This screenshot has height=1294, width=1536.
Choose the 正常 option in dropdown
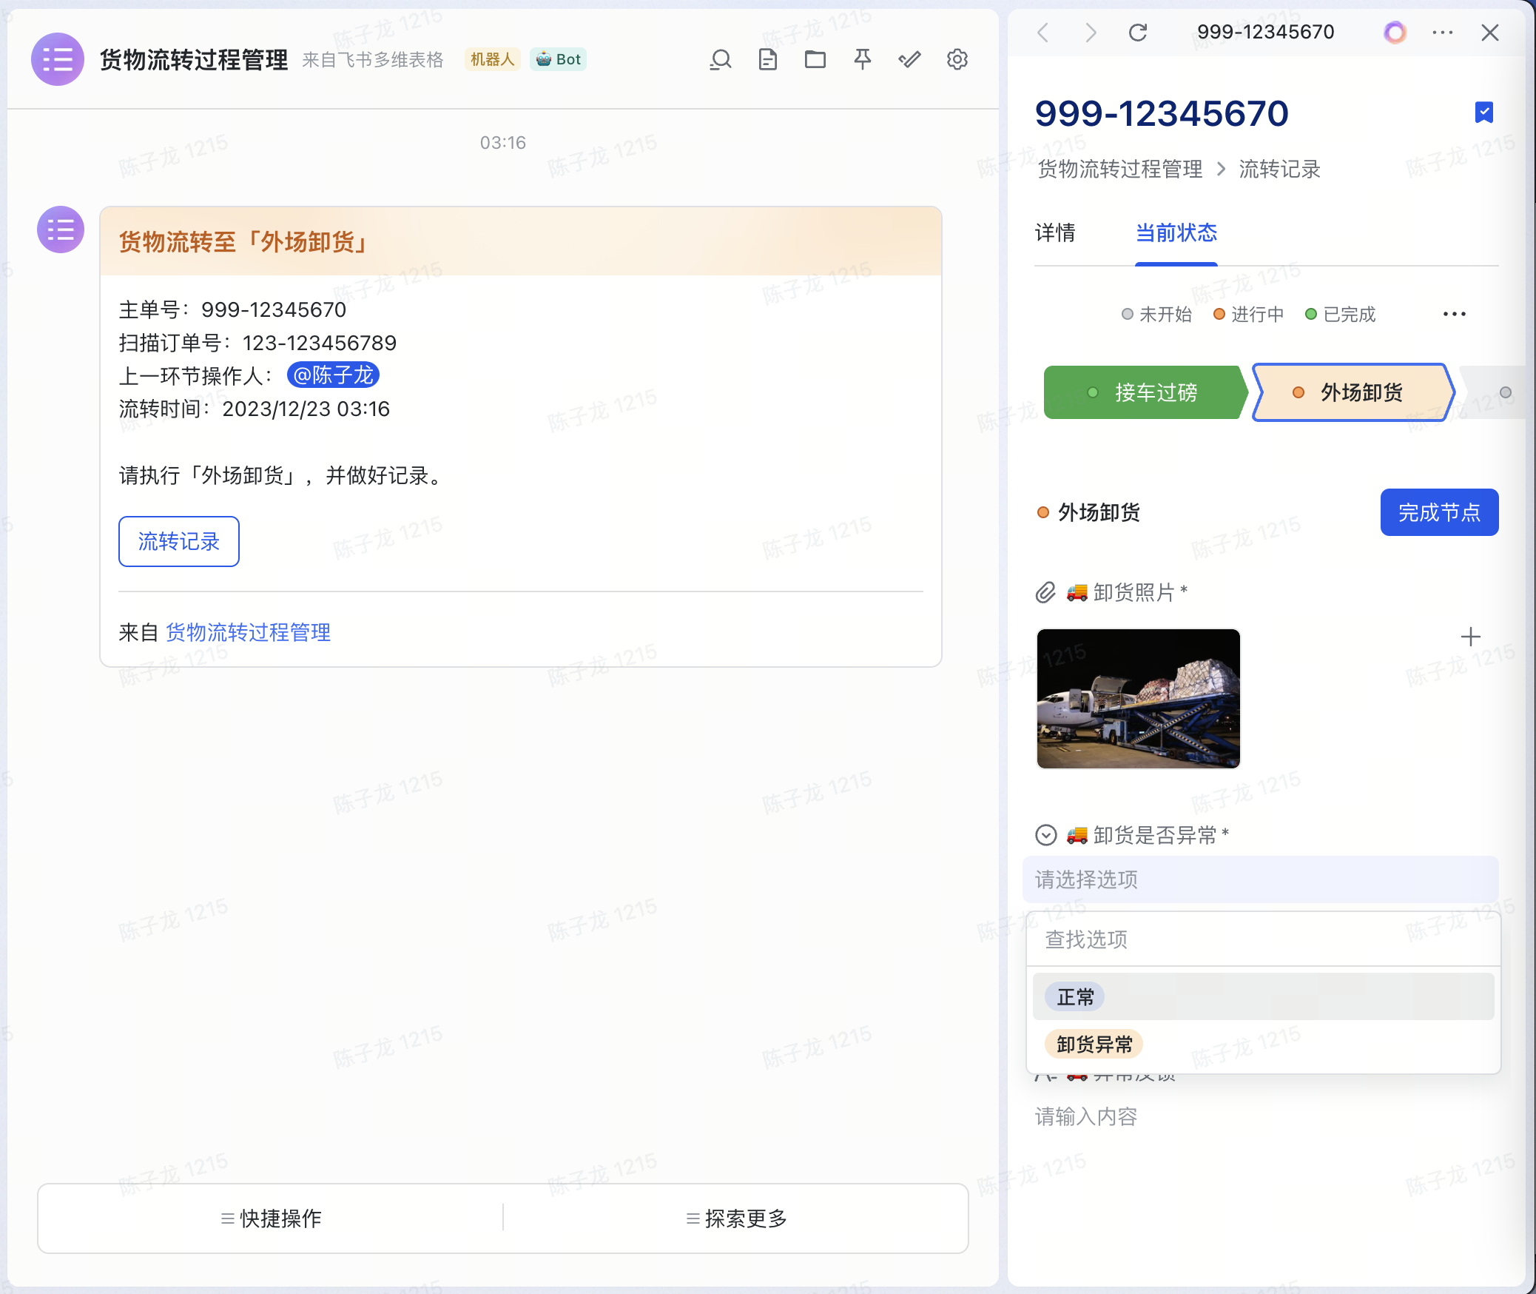coord(1075,997)
